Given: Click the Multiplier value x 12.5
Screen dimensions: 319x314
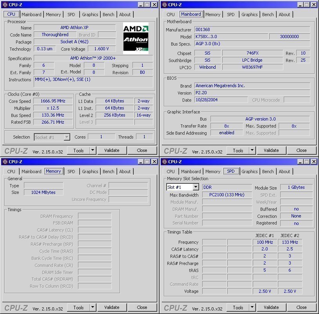Looking at the screenshot, I should 53,108.
